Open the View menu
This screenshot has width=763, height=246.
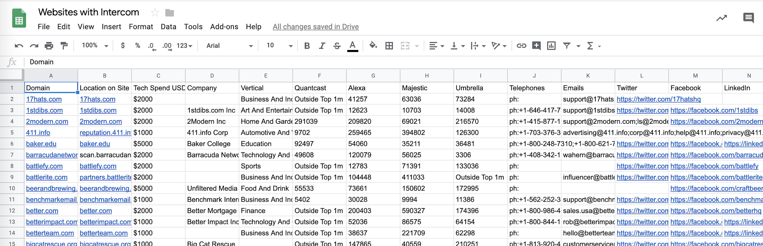tap(86, 27)
